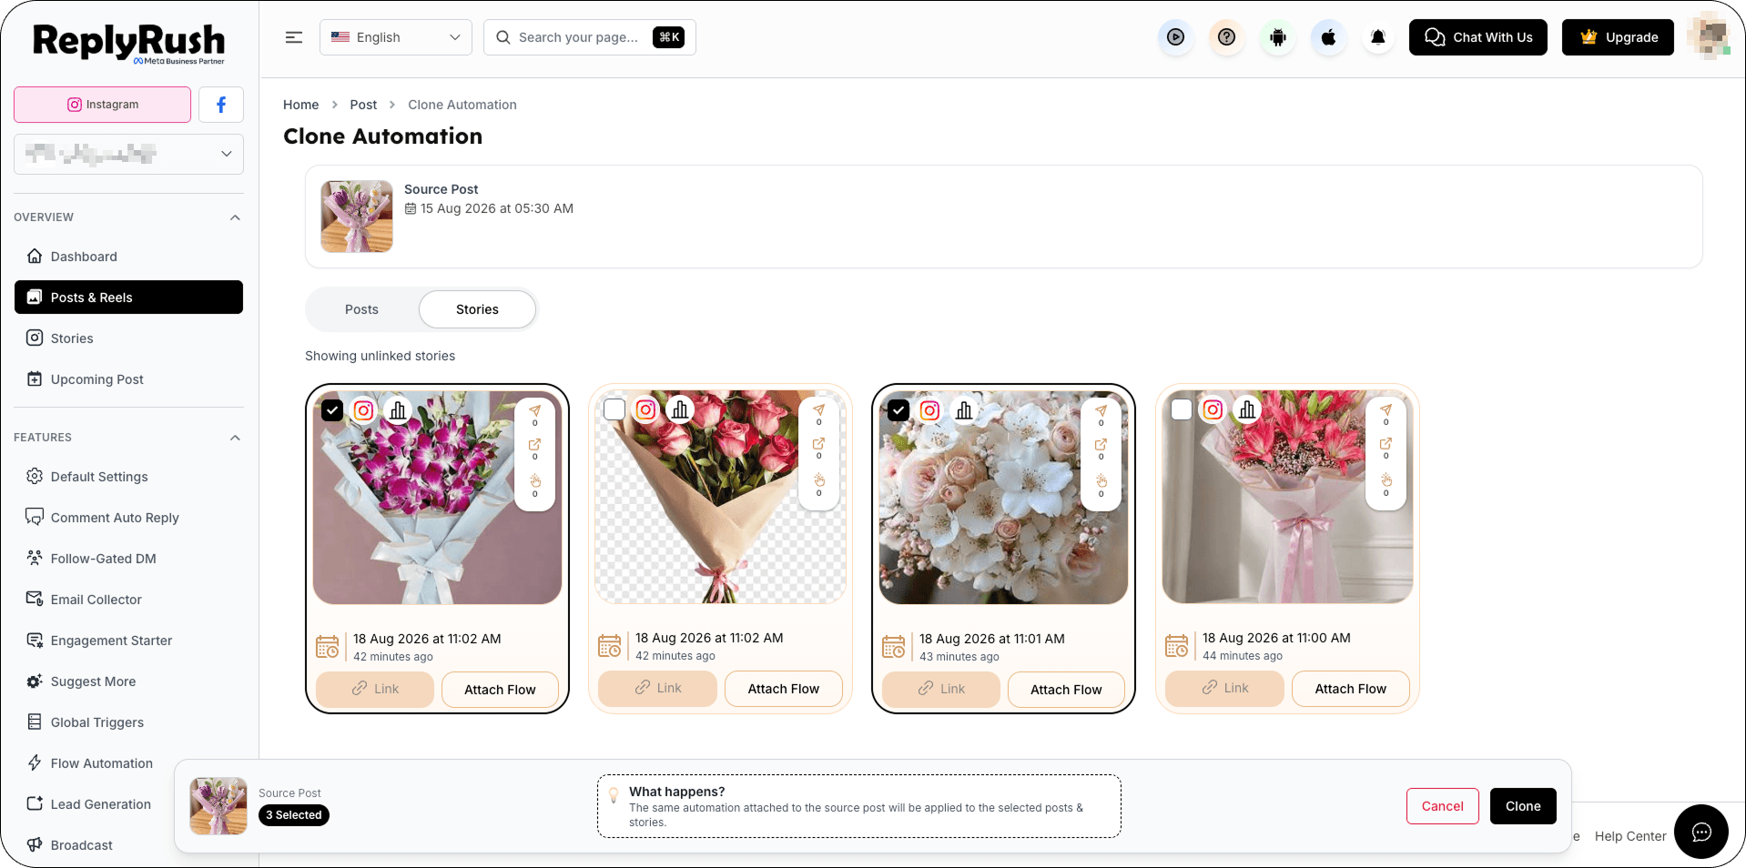Click the Clone button
This screenshot has width=1746, height=868.
tap(1523, 806)
